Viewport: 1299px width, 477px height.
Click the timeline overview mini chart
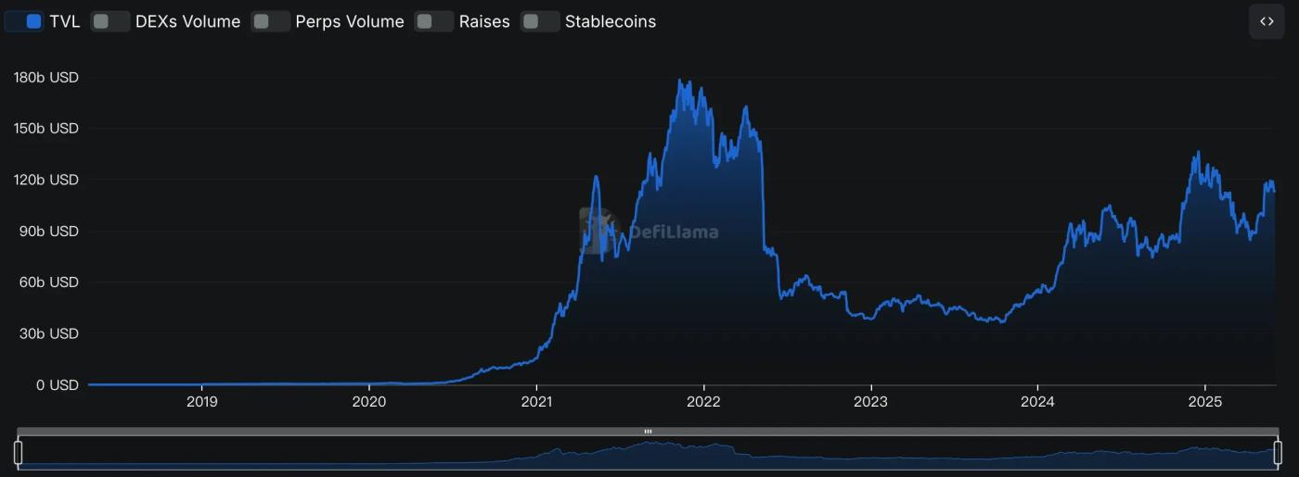coord(649,454)
